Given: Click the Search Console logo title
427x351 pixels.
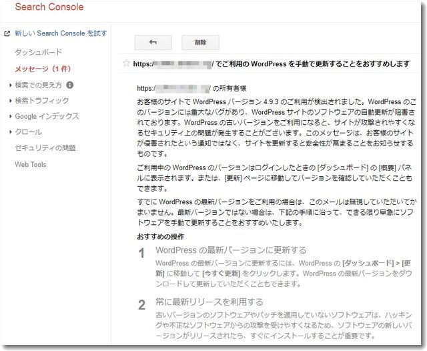Looking at the screenshot, I should point(49,7).
